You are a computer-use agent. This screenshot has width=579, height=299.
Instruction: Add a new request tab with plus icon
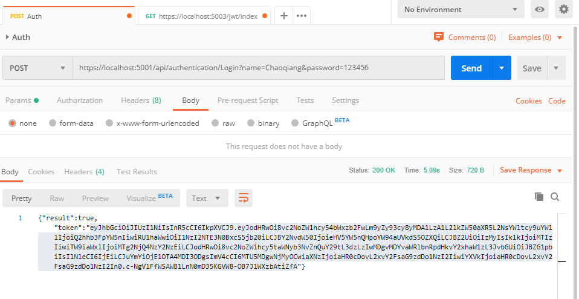[283, 16]
